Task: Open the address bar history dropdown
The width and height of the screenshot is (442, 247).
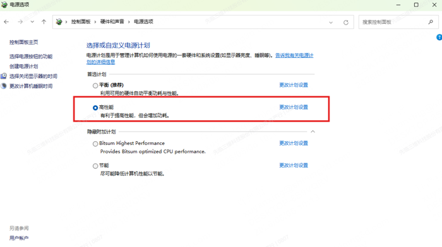Action: tap(331, 22)
